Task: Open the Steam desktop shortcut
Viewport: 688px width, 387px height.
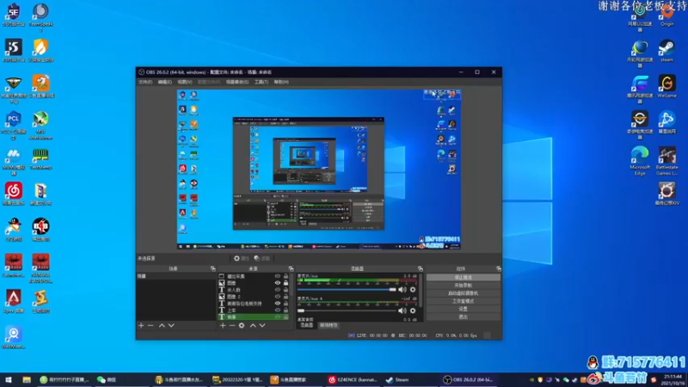Action: 666,51
